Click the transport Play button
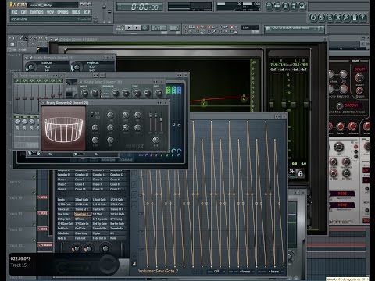 (x=129, y=27)
